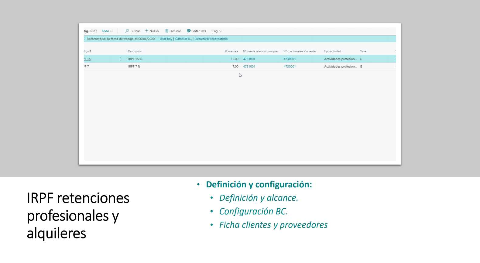The image size is (480, 263).
Task: Click Desactivar recordatorio link
Action: click(x=211, y=39)
